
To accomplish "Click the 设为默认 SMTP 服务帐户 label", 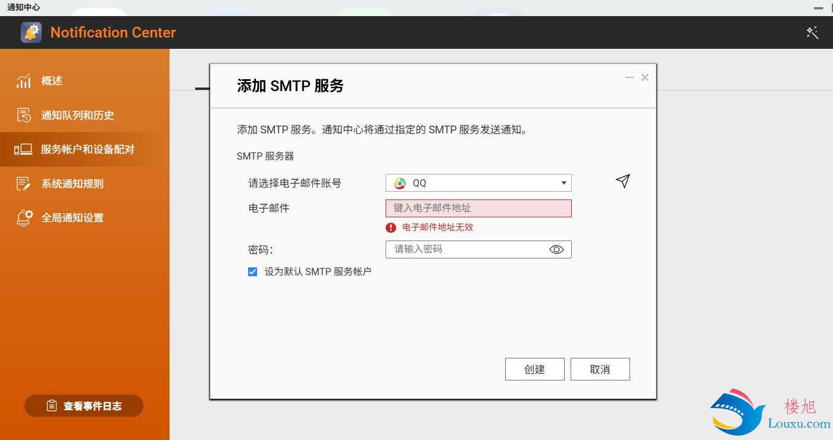I will coord(318,272).
